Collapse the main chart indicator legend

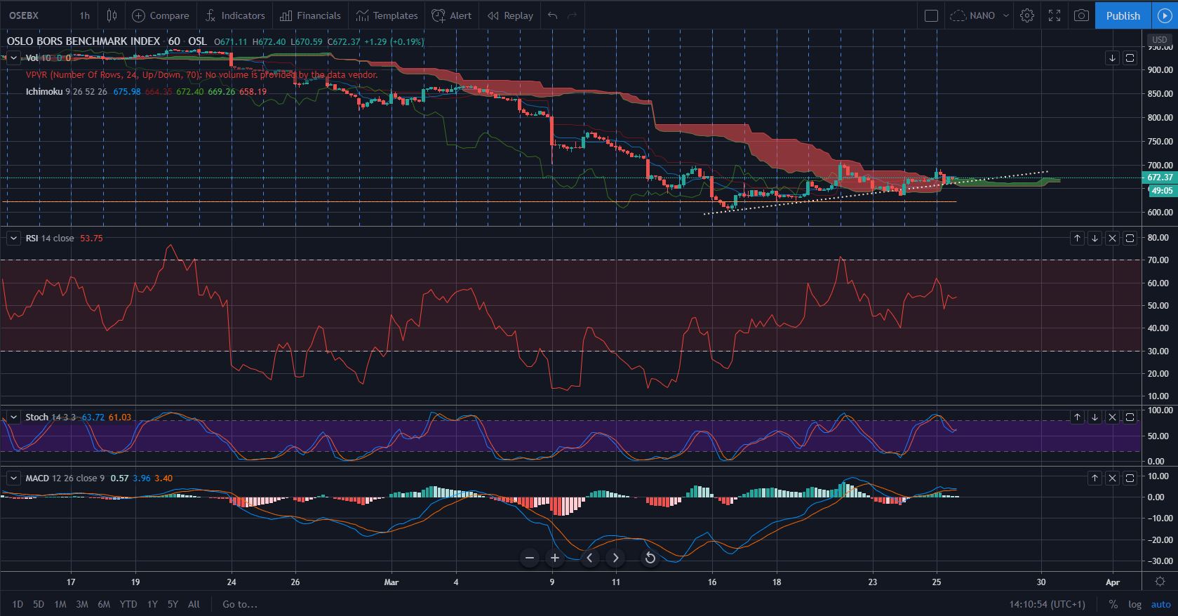click(x=13, y=58)
